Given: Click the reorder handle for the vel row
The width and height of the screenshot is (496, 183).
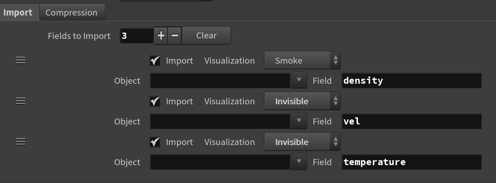Looking at the screenshot, I should pos(21,101).
